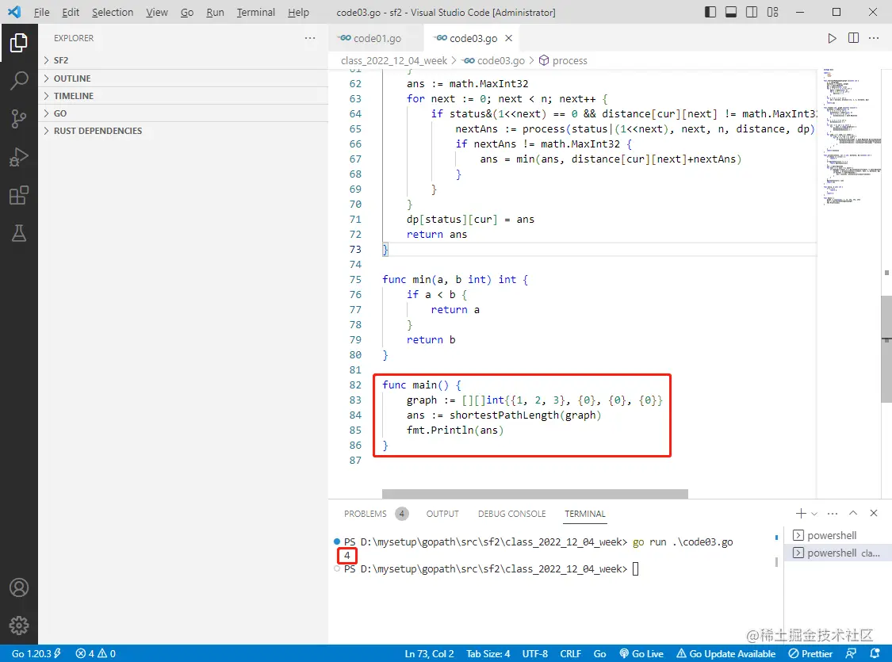The width and height of the screenshot is (892, 662).
Task: Open Source Control view
Action: pyautogui.click(x=19, y=119)
